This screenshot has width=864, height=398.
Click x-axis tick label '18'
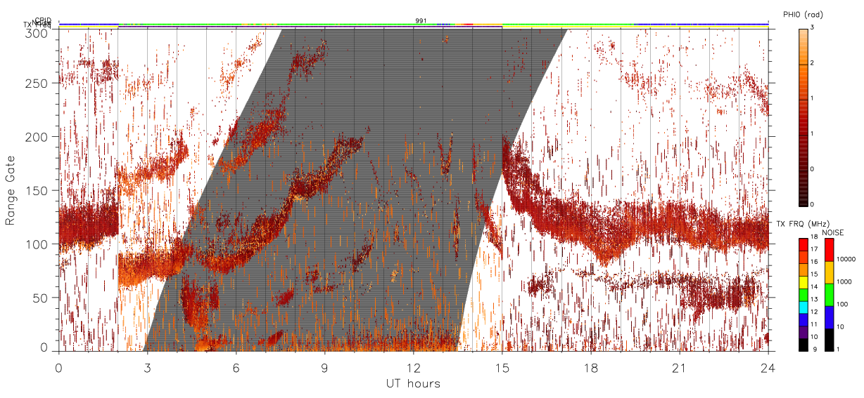tap(590, 367)
